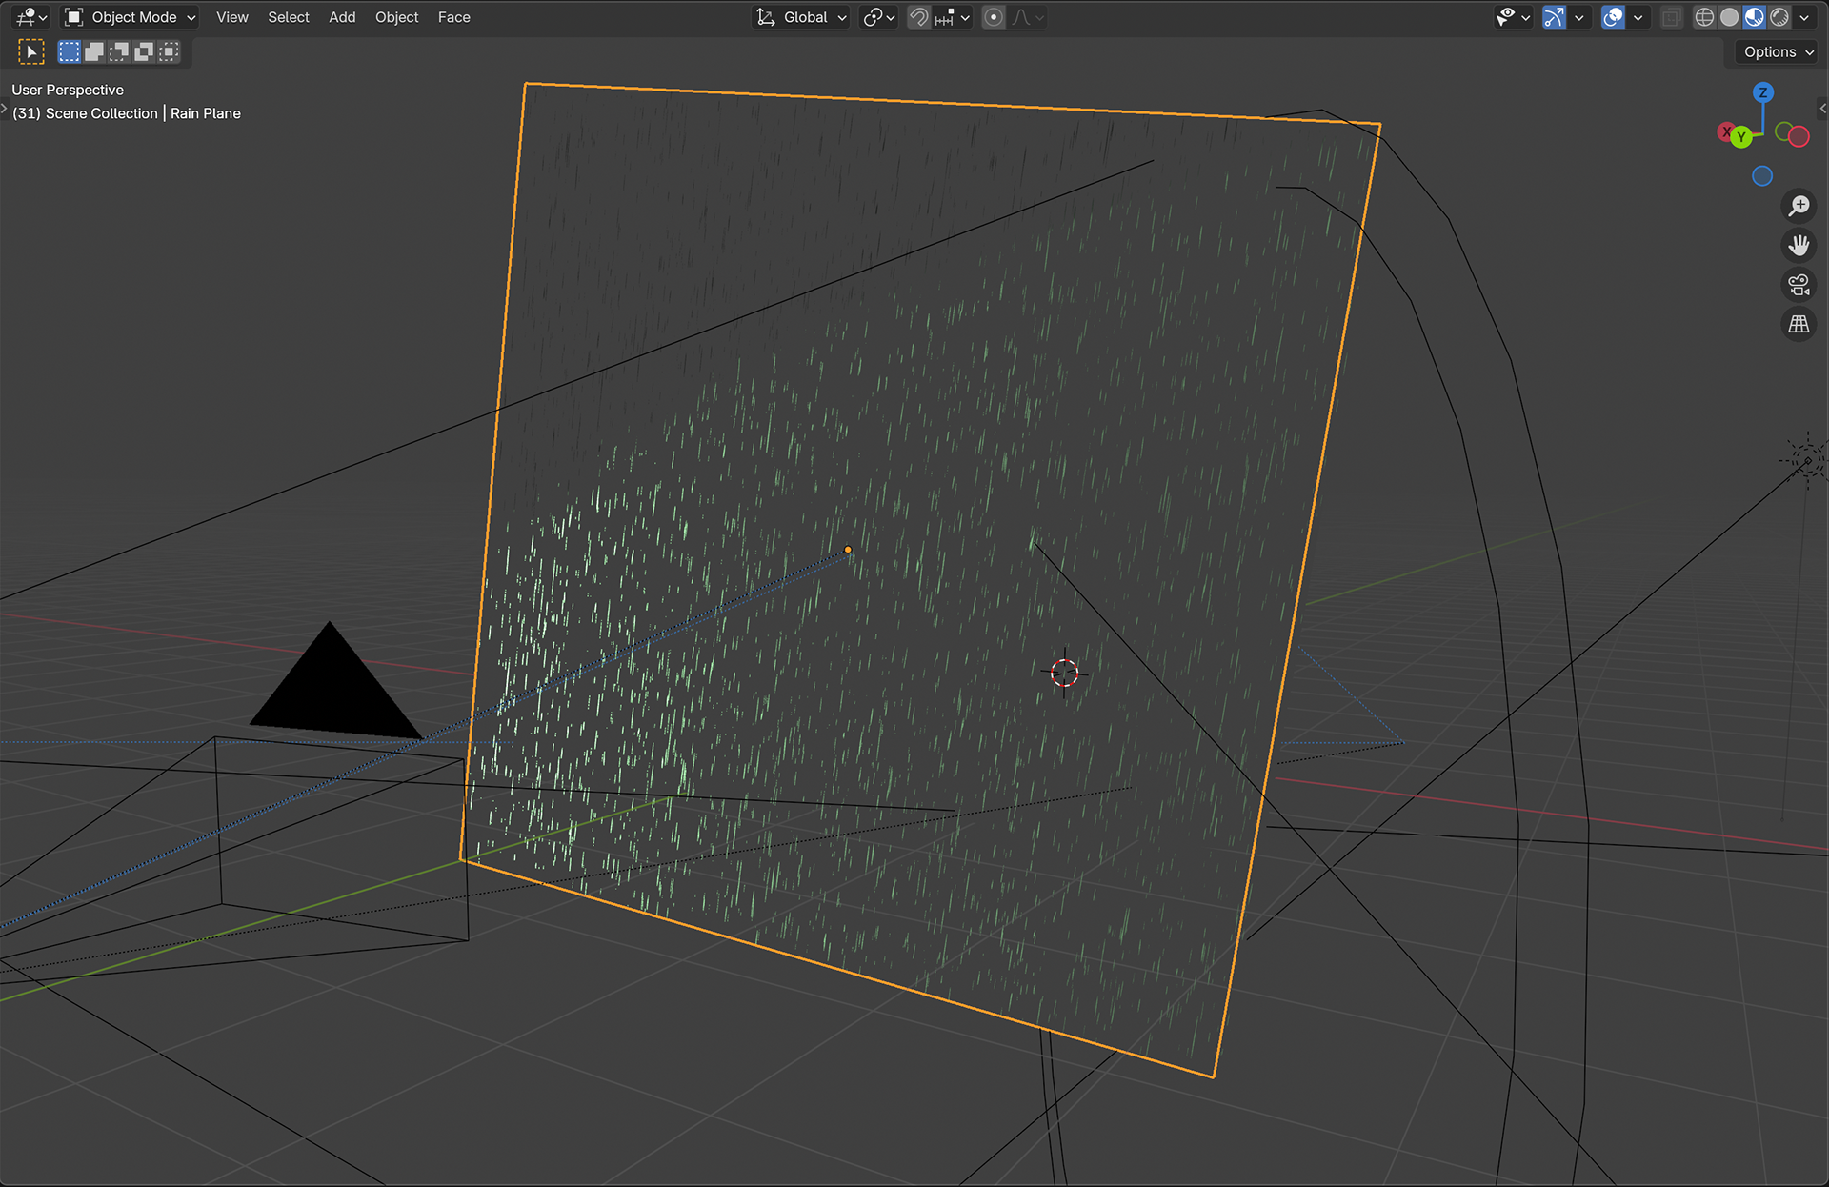Click the blue Z axis gizmo

pos(1762,92)
